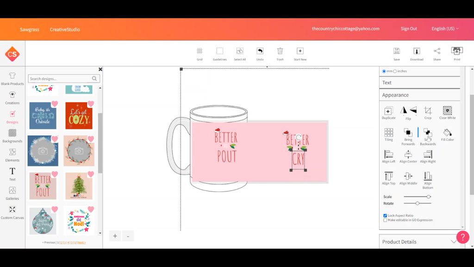Open the Fill Color picker
The height and width of the screenshot is (267, 474).
pyautogui.click(x=447, y=133)
